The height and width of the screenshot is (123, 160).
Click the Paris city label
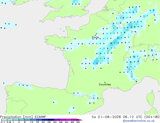(95, 37)
